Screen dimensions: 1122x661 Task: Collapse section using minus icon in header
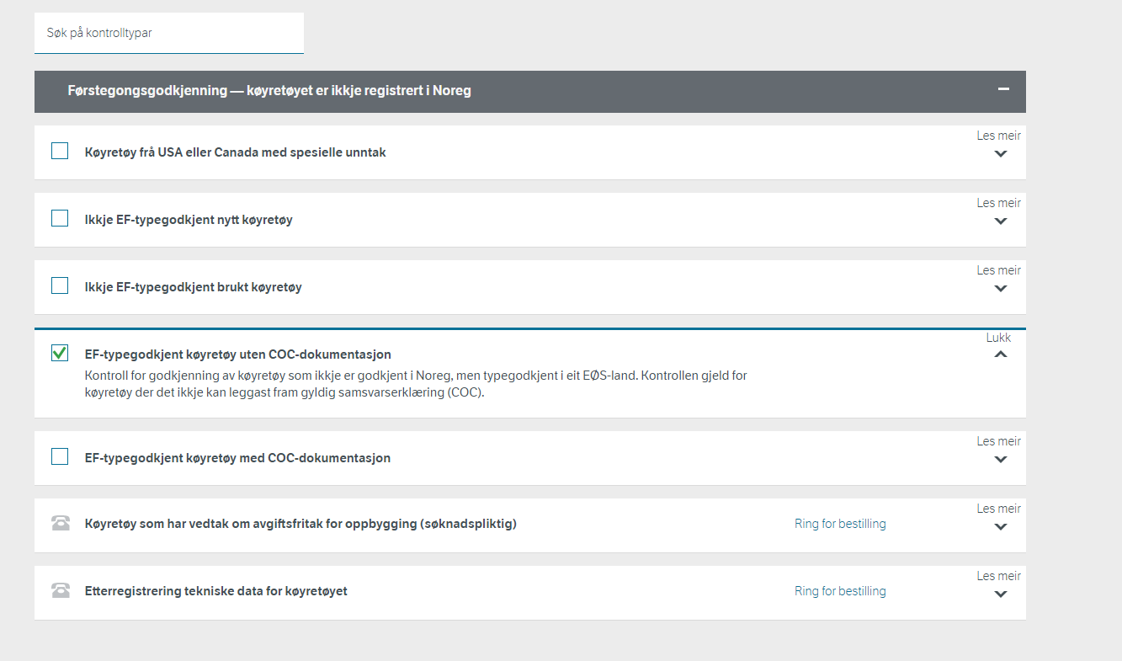pos(1002,89)
